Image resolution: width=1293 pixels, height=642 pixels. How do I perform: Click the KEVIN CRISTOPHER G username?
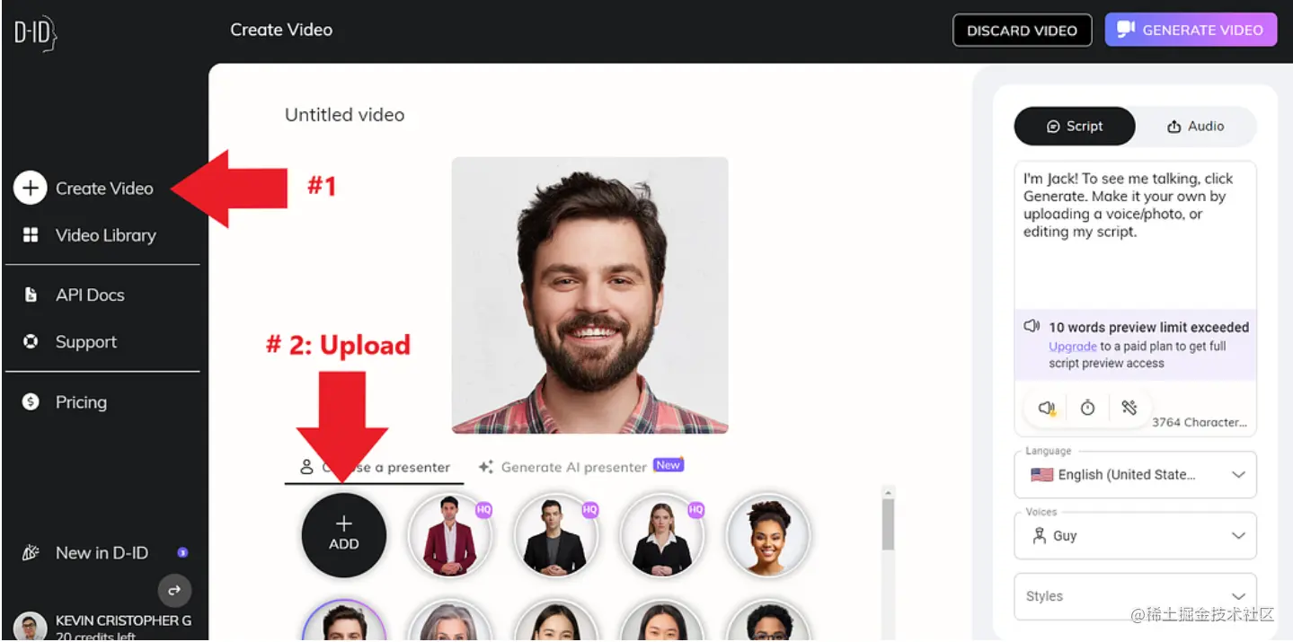coord(123,620)
